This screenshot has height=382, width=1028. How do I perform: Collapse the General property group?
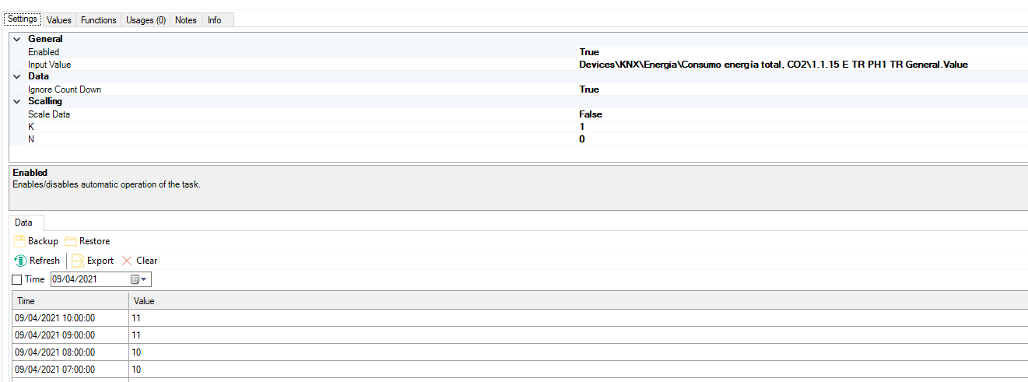(x=17, y=39)
